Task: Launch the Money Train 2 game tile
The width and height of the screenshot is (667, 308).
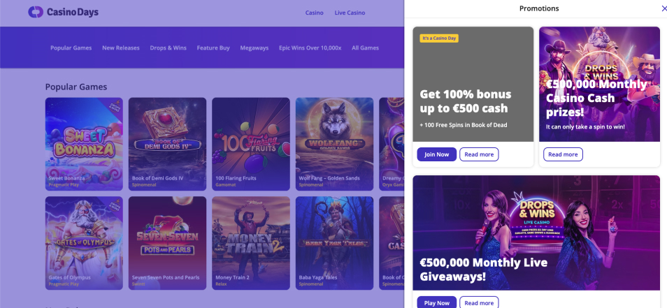Action: 251,243
